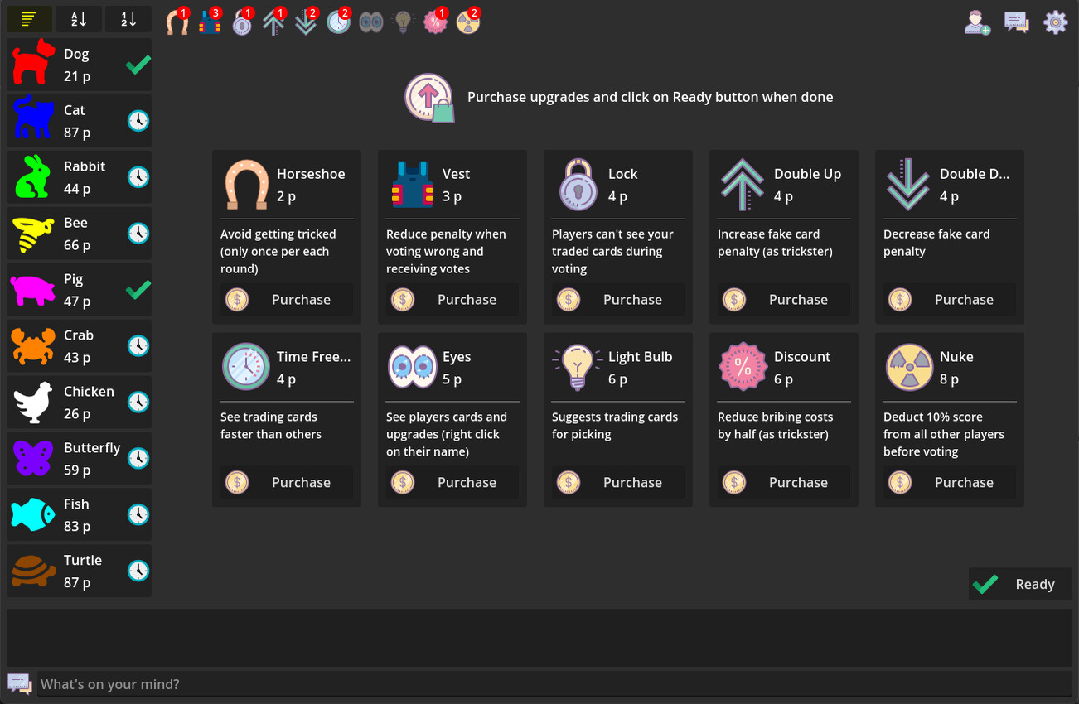Select the Horseshoe upgrade icon in the toolbar
Screen dimensions: 1079x704
coord(177,21)
